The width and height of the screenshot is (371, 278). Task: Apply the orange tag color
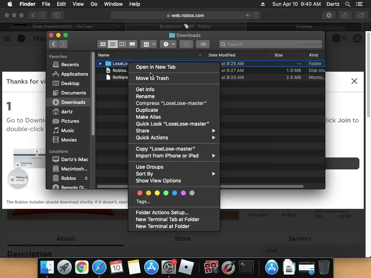(149, 193)
